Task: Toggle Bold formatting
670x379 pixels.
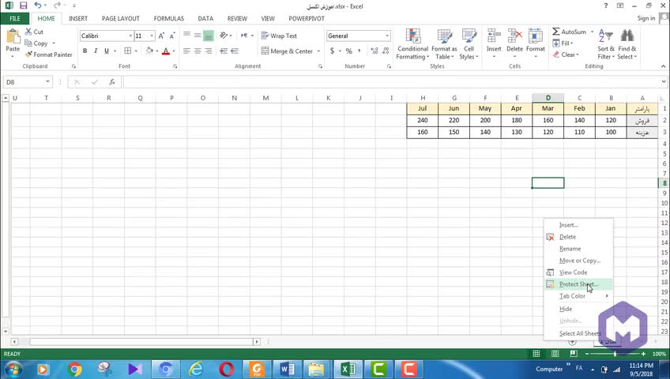Action: tap(85, 51)
